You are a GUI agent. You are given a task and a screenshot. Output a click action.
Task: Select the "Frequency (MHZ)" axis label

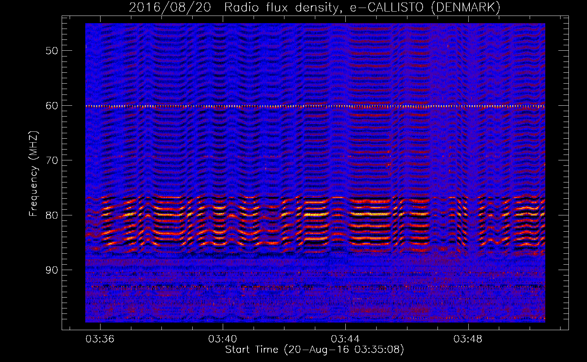33,174
